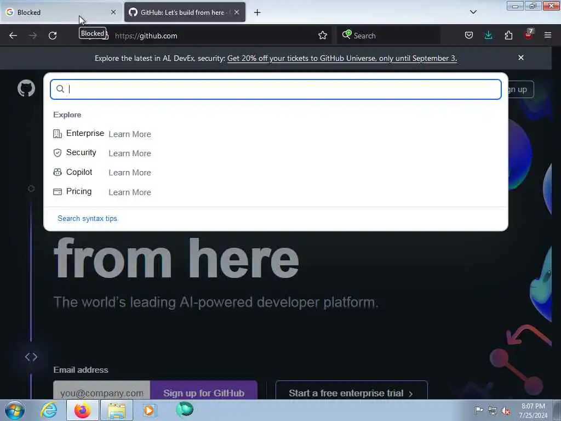561x421 pixels.
Task: Select the Security explore suggestion
Action: tap(276, 153)
